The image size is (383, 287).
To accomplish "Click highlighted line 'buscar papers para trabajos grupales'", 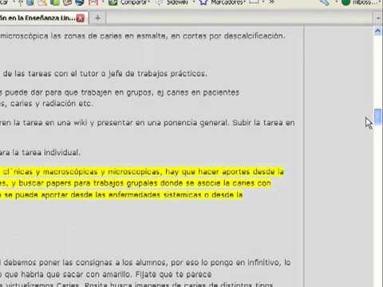I will 136,183.
